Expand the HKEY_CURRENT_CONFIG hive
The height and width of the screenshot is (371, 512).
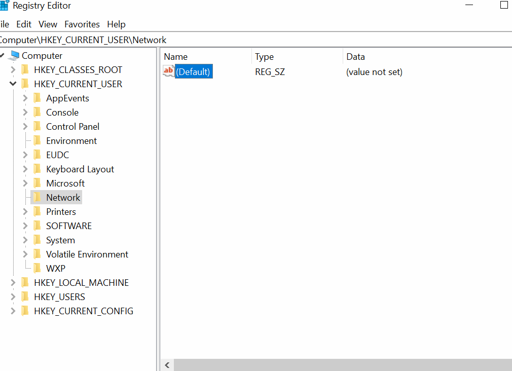[13, 311]
